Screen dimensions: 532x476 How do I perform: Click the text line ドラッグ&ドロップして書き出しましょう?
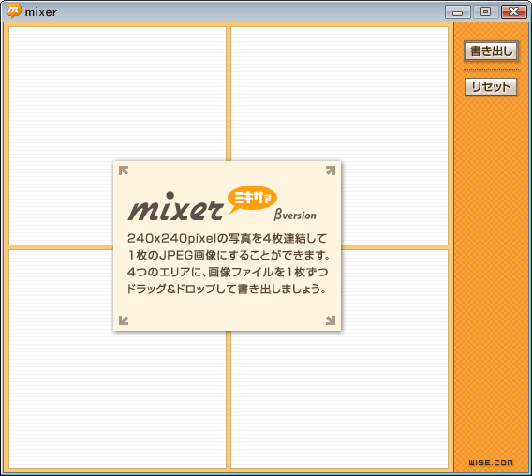coord(227,289)
